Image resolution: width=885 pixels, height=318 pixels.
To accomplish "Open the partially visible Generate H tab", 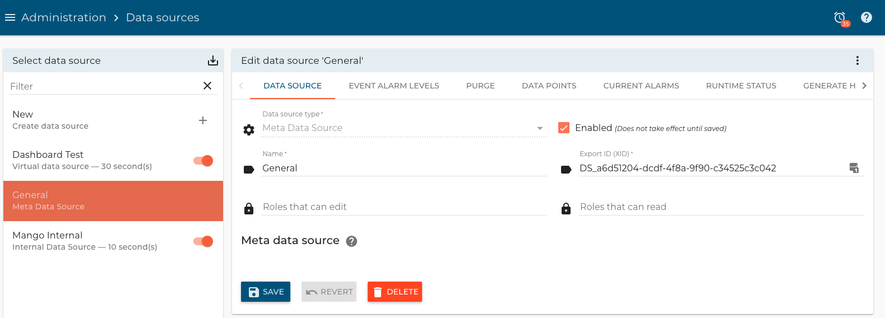I will [829, 86].
